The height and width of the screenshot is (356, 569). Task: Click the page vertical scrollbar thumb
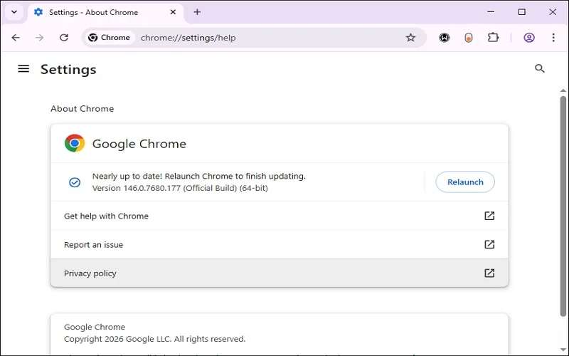tap(563, 206)
